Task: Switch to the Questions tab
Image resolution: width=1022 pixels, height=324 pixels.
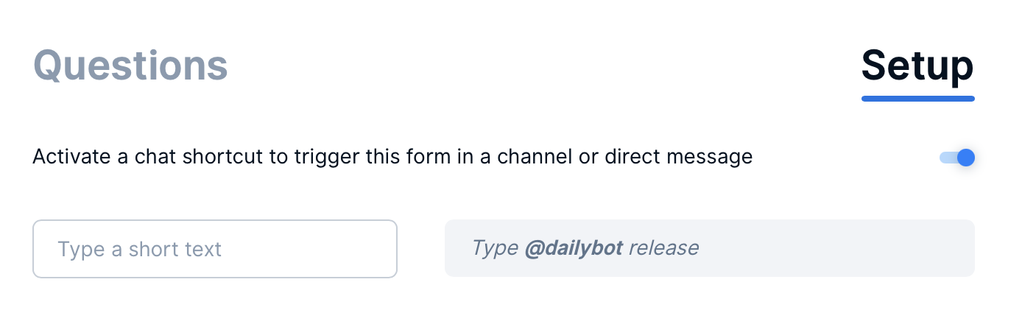Action: coord(130,66)
